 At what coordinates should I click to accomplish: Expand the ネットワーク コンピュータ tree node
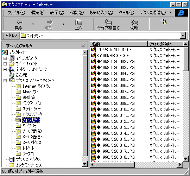coord(5,69)
